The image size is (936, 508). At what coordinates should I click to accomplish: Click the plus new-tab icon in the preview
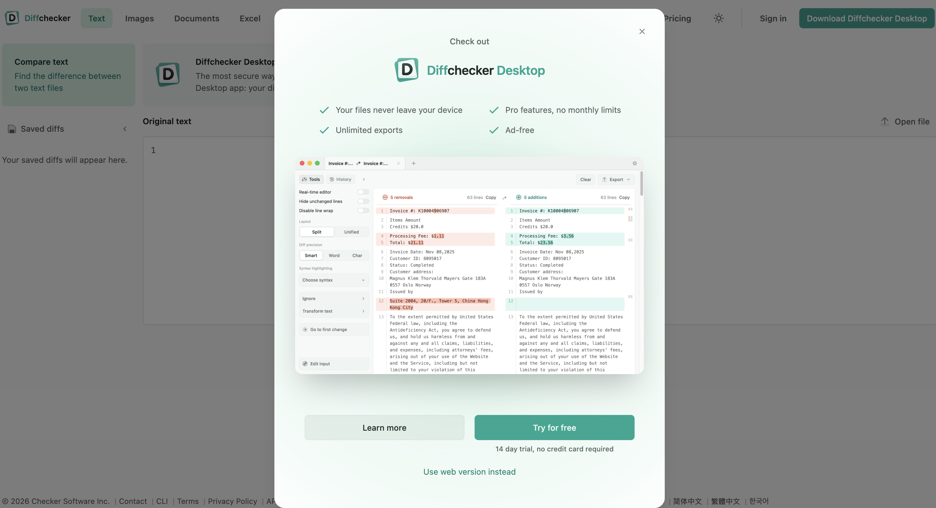[x=414, y=163]
